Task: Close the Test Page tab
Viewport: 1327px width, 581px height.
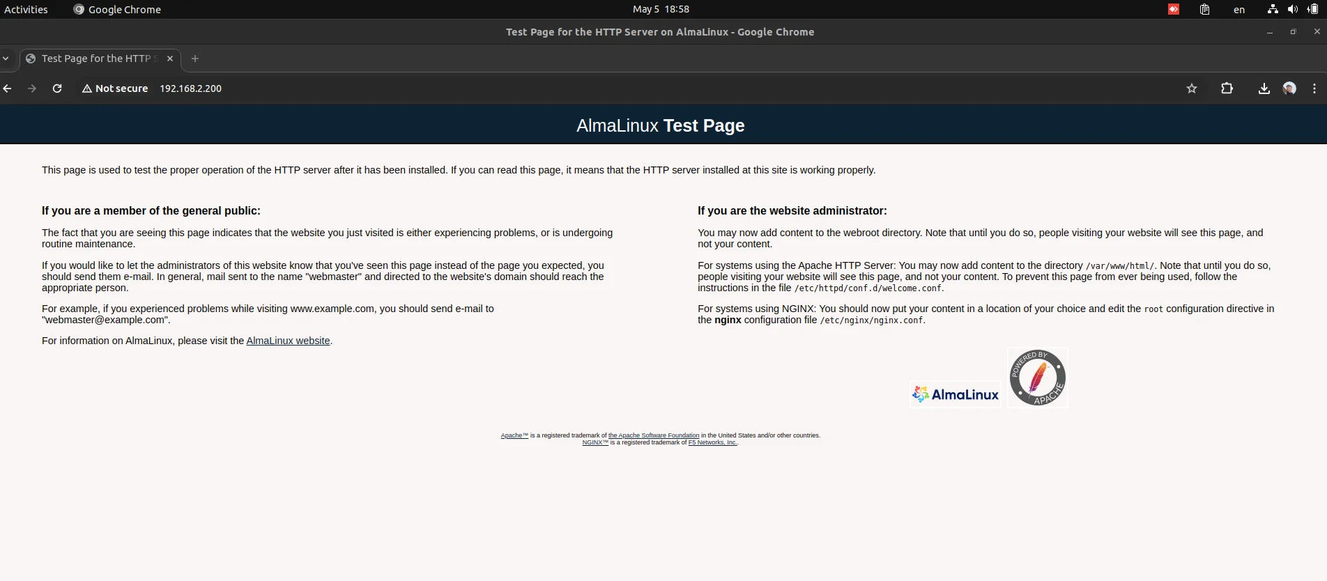Action: (x=170, y=59)
